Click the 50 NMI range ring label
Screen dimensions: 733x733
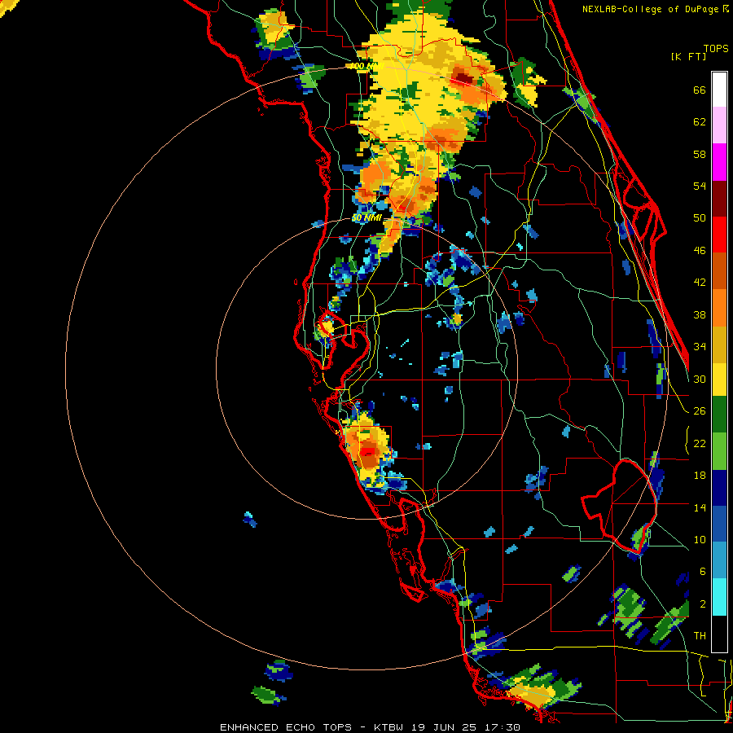pos(366,218)
